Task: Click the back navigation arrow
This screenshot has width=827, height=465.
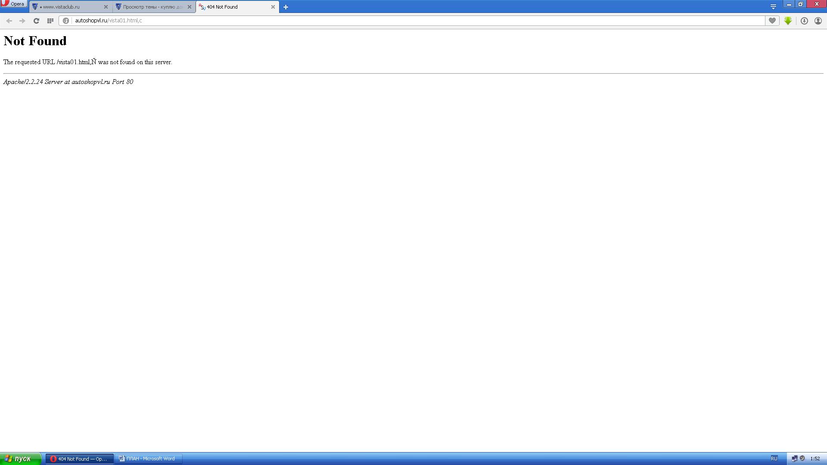Action: [x=9, y=21]
